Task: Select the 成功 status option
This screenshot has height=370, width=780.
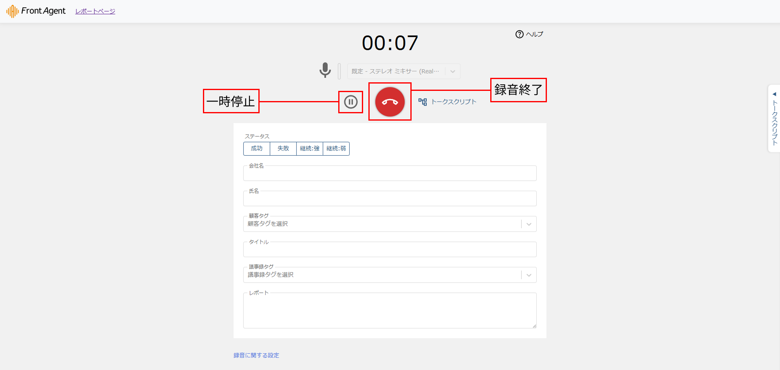Action: point(257,149)
